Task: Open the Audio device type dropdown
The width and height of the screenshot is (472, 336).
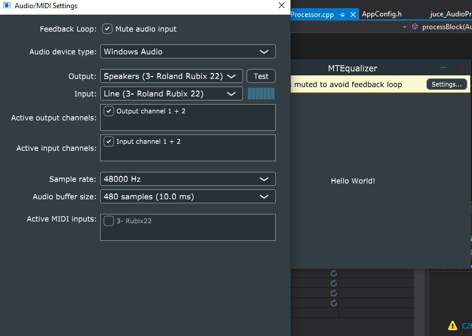Action: (188, 51)
